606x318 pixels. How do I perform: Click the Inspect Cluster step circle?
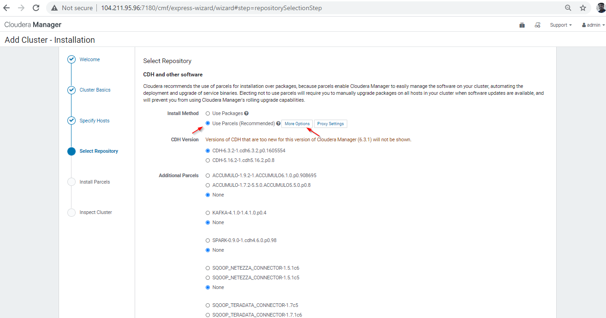(71, 212)
